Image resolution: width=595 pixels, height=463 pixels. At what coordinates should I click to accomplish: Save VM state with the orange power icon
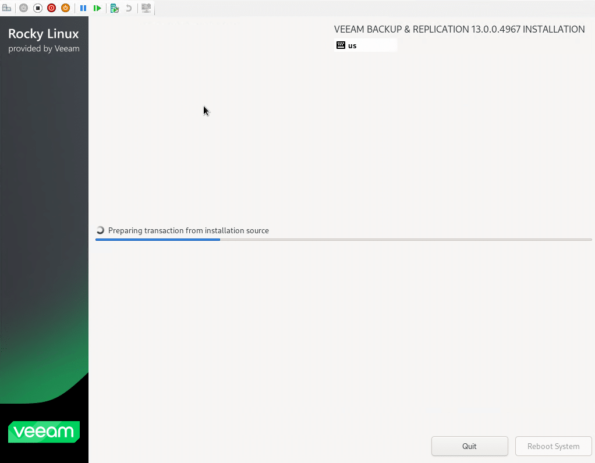pos(66,8)
